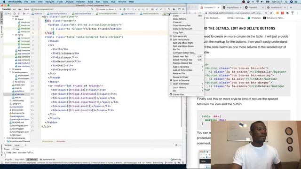Open Terminal panel settings gear
This screenshot has width=301, height=169.
[176, 145]
